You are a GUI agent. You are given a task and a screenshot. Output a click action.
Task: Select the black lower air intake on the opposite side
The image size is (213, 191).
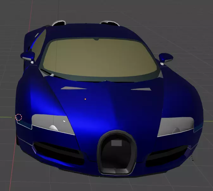(167, 156)
